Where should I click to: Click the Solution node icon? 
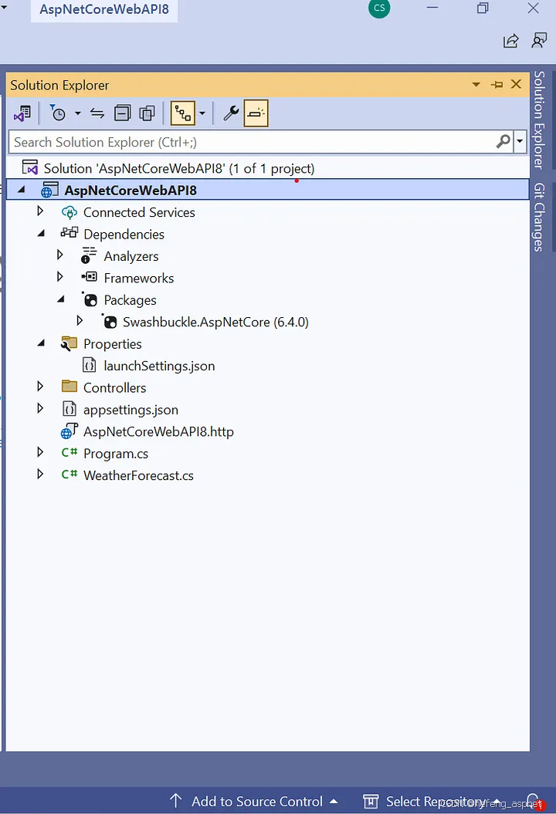click(x=29, y=167)
